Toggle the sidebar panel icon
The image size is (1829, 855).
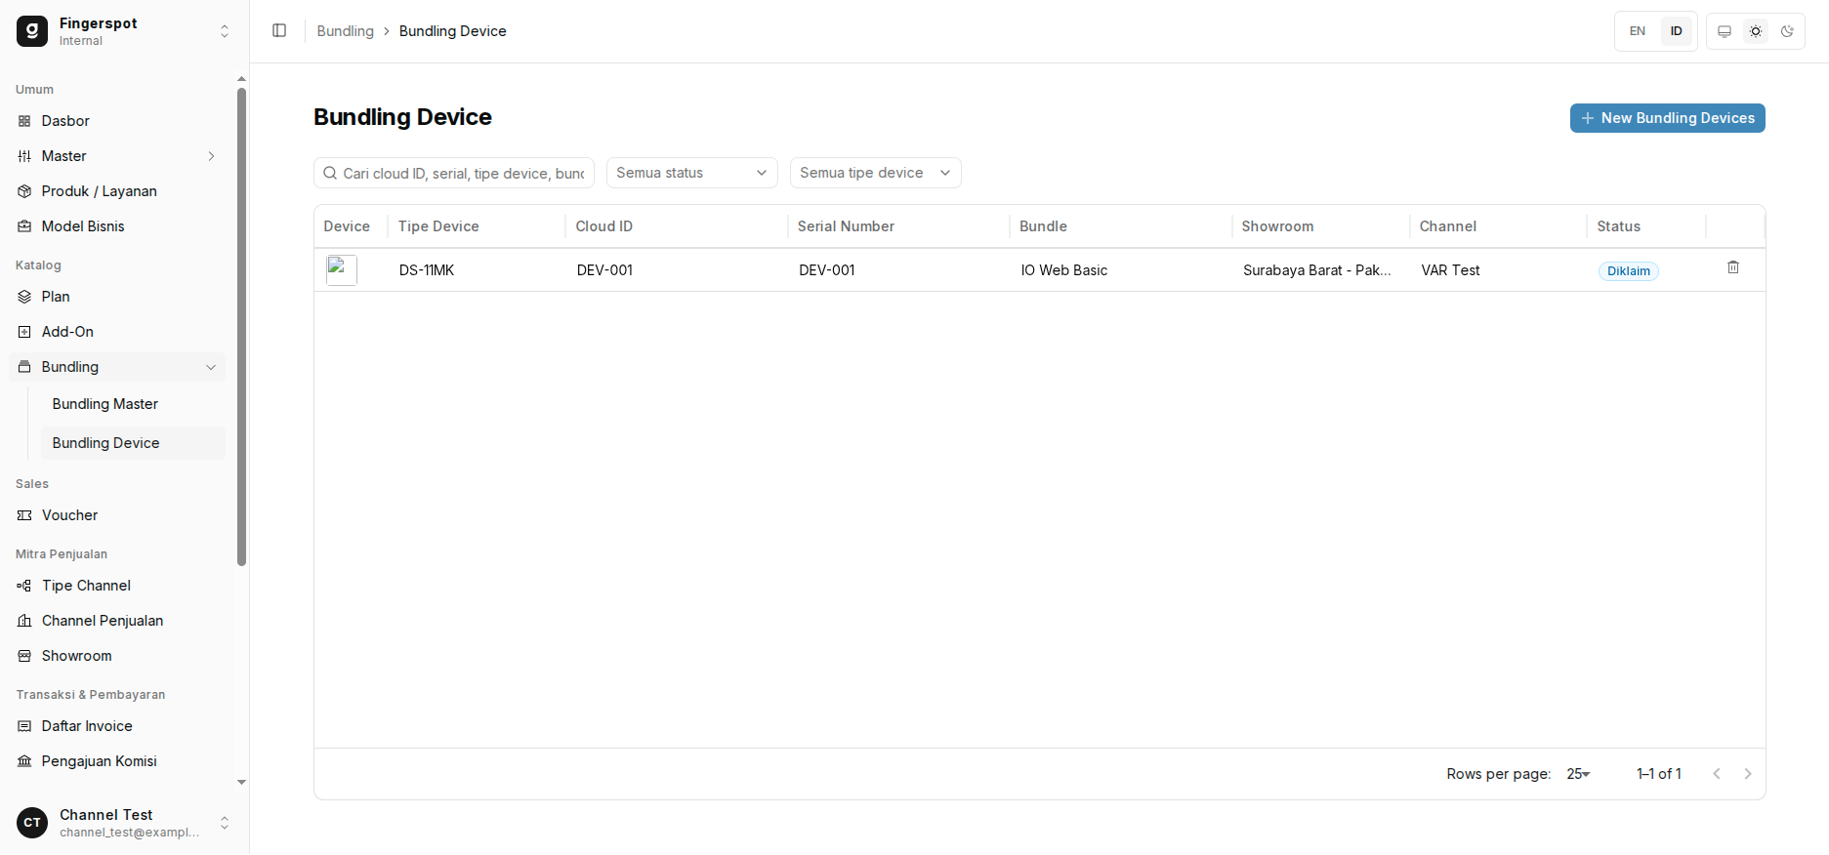coord(279,31)
